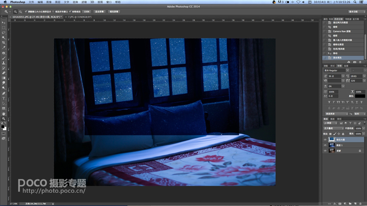Viewport: 367px width, 206px height.
Task: Click foreground color swatch in toolbox
Action: pyautogui.click(x=3, y=127)
